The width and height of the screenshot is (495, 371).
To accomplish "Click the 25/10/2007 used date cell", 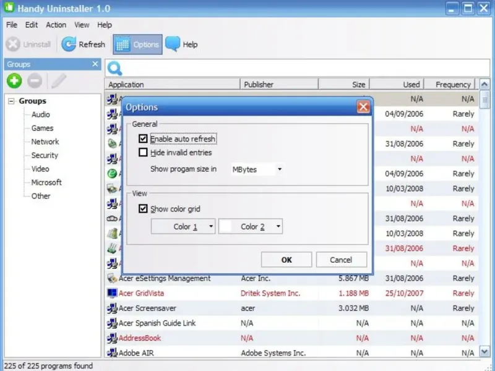I will coord(404,293).
